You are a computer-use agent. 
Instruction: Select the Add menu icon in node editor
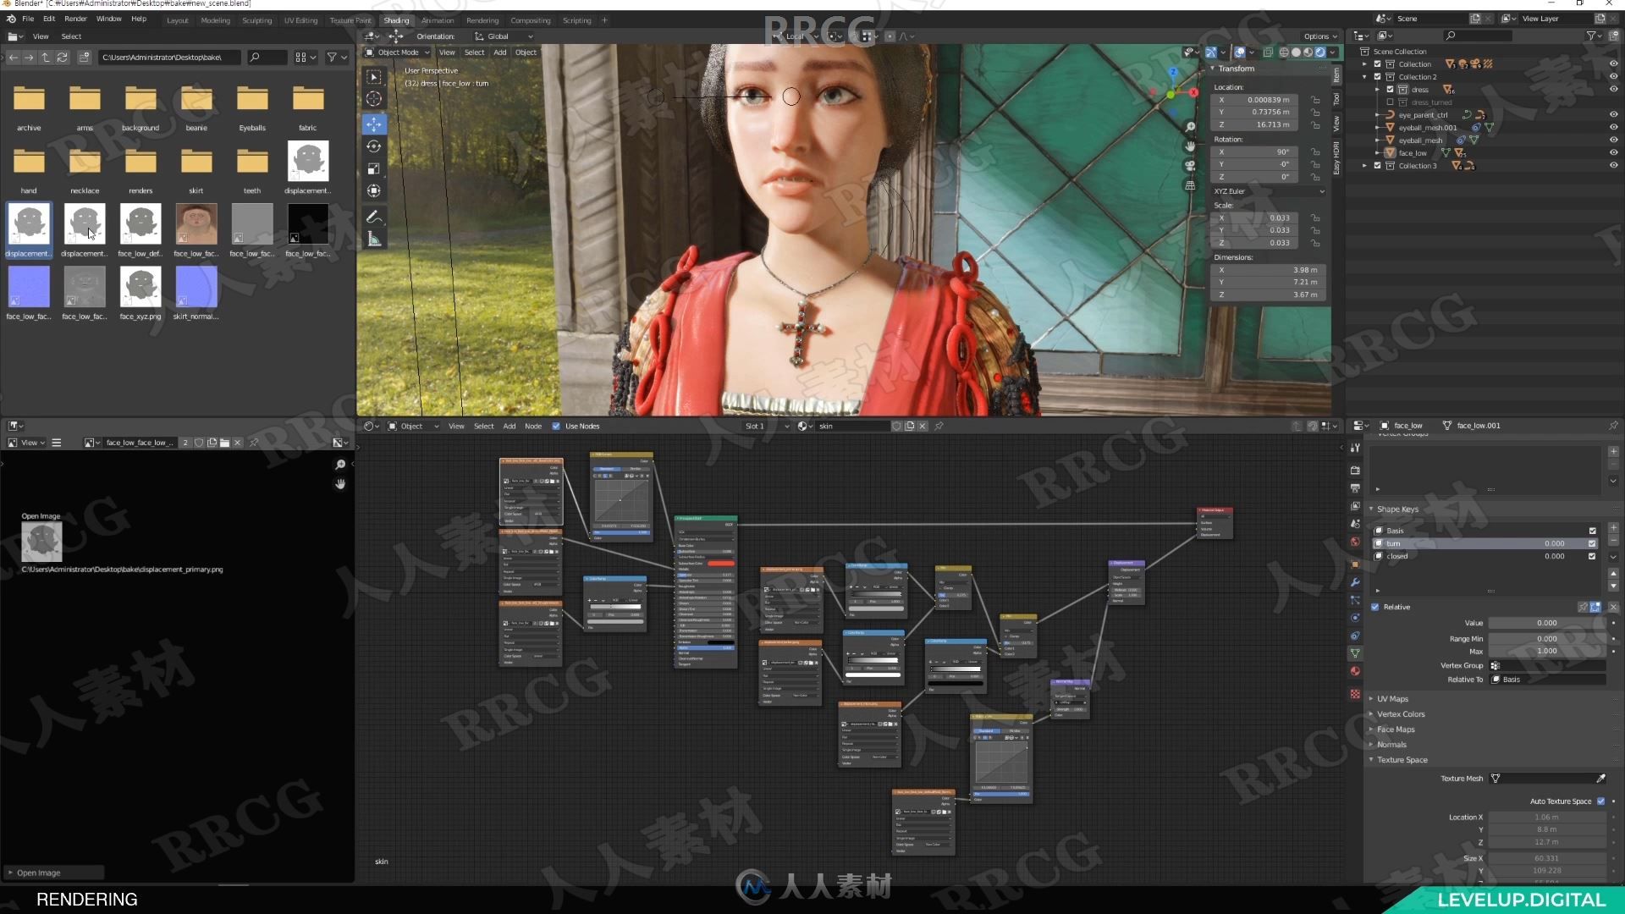(x=508, y=427)
